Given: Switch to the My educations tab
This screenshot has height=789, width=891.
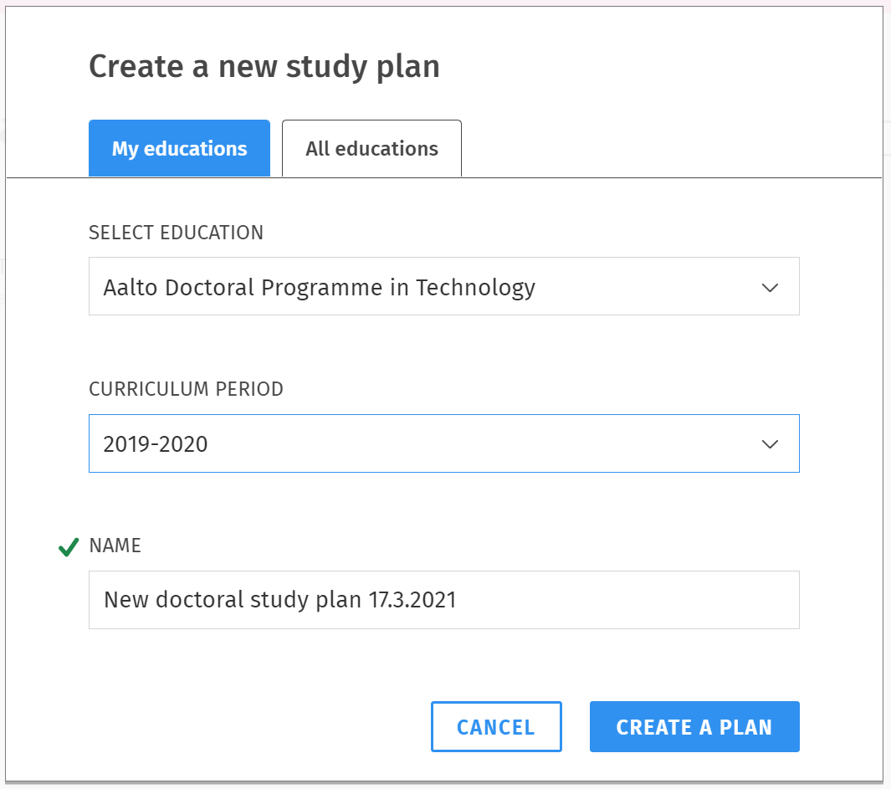Looking at the screenshot, I should pyautogui.click(x=179, y=149).
